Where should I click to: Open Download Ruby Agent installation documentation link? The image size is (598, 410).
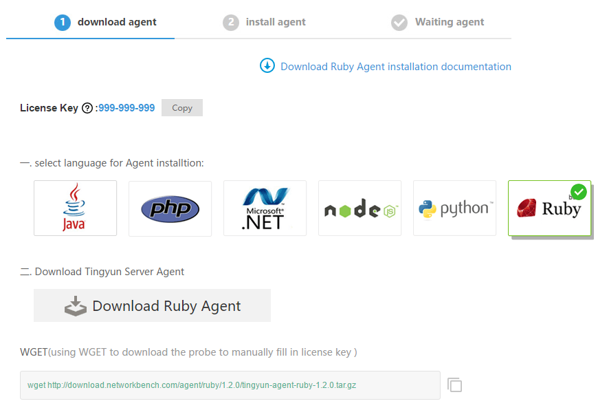[x=395, y=67]
